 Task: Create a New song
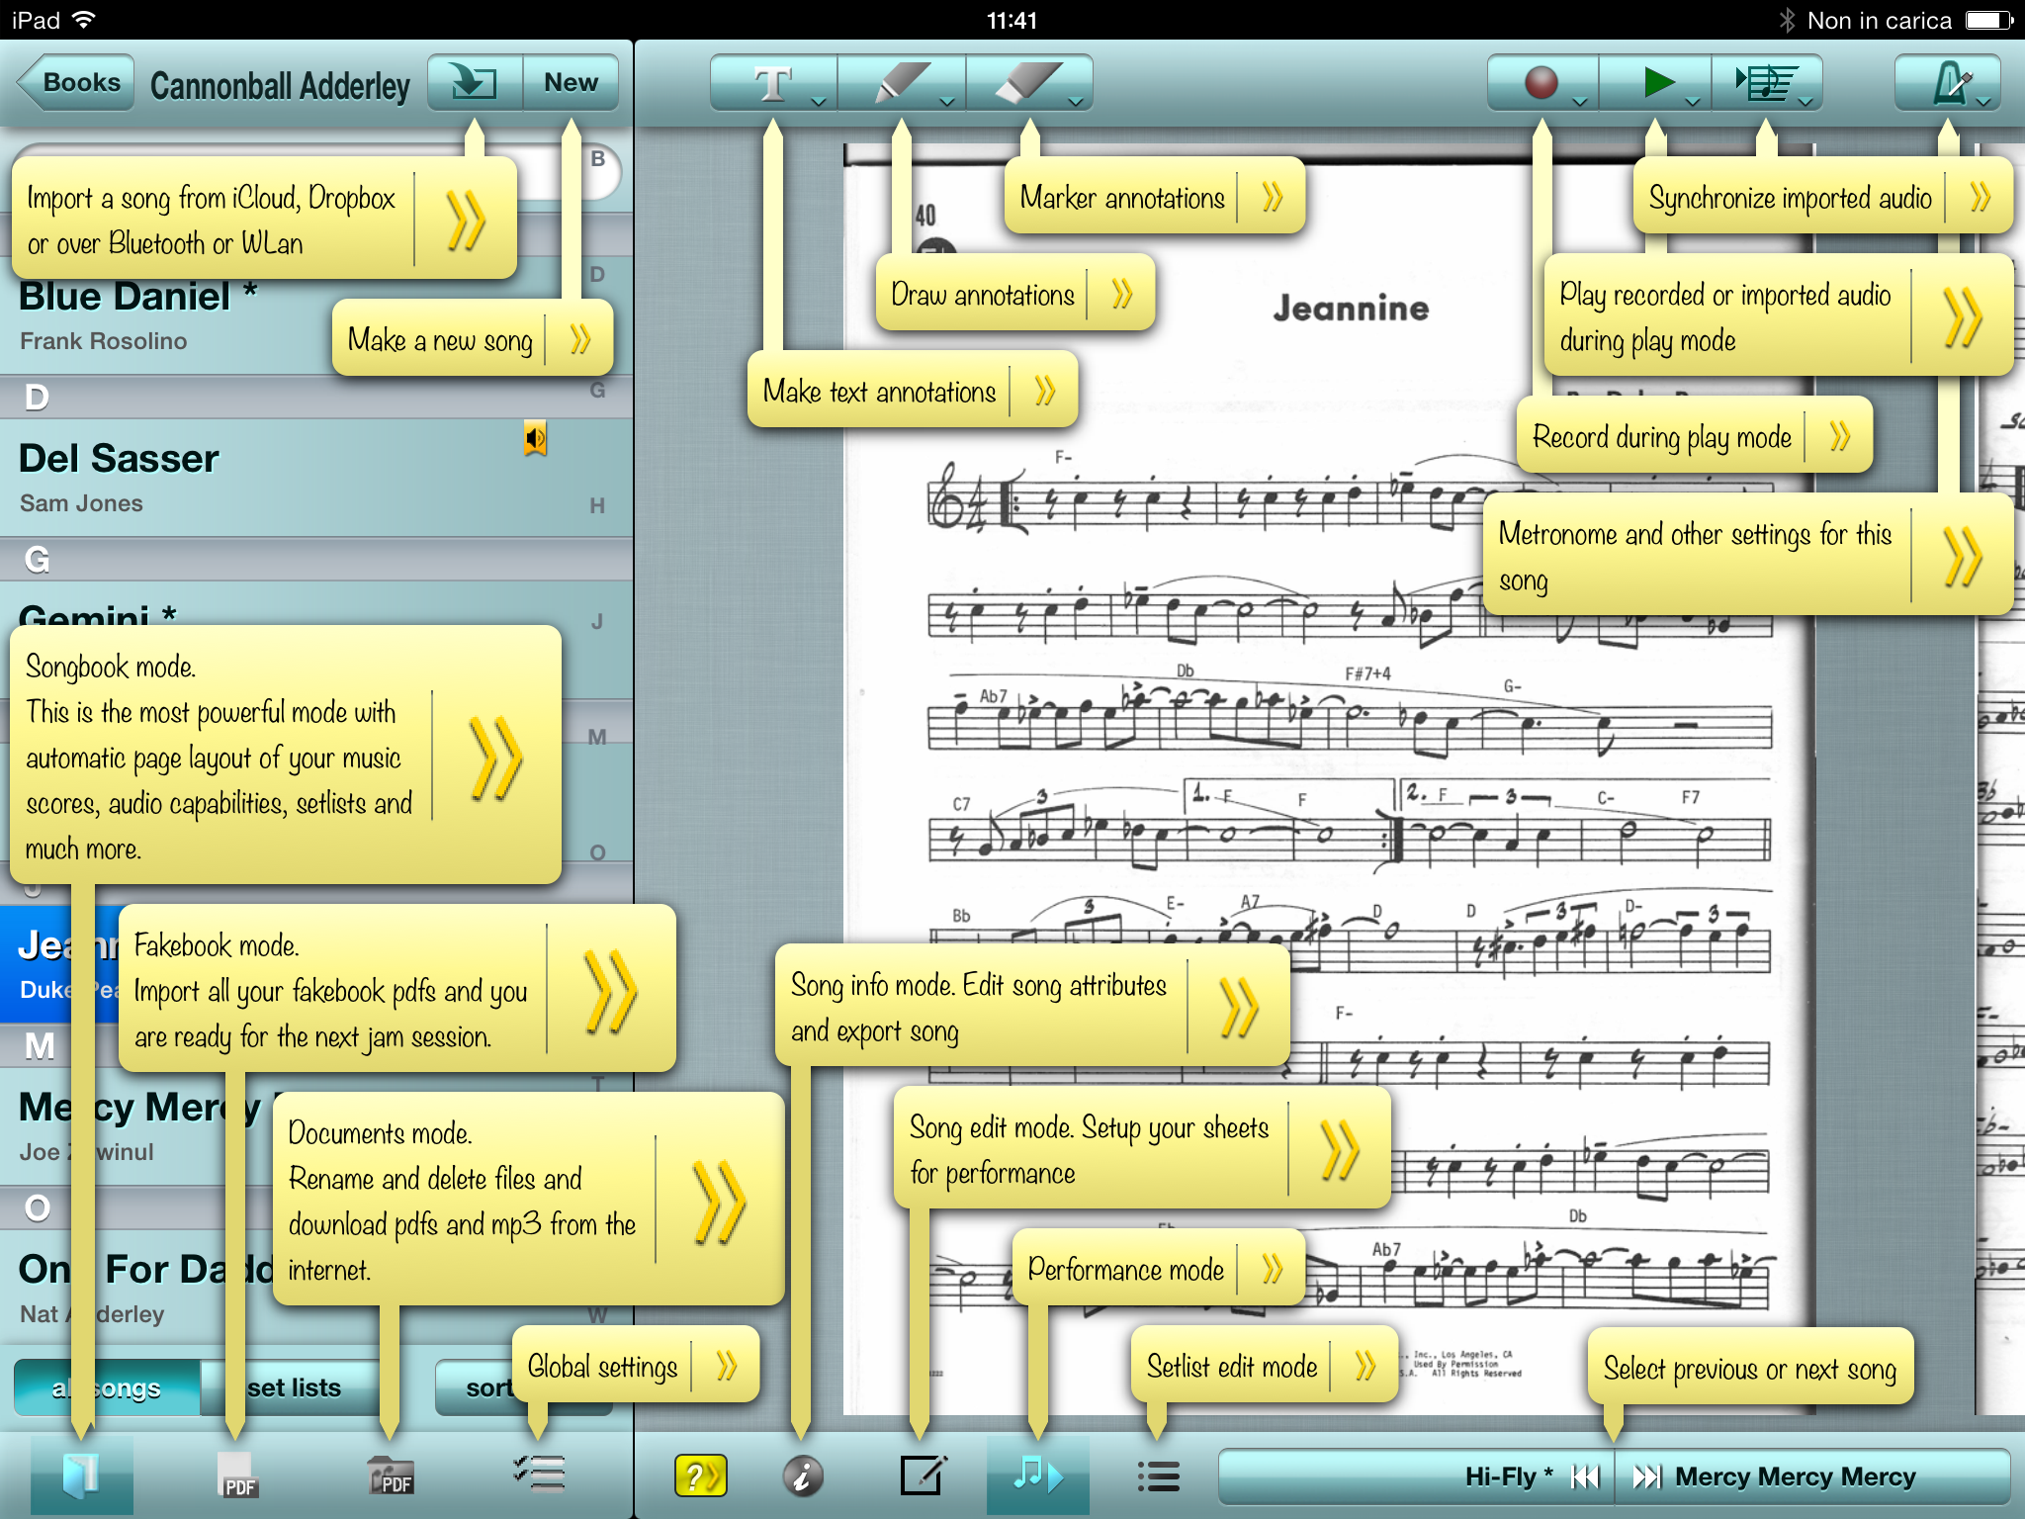(x=571, y=83)
